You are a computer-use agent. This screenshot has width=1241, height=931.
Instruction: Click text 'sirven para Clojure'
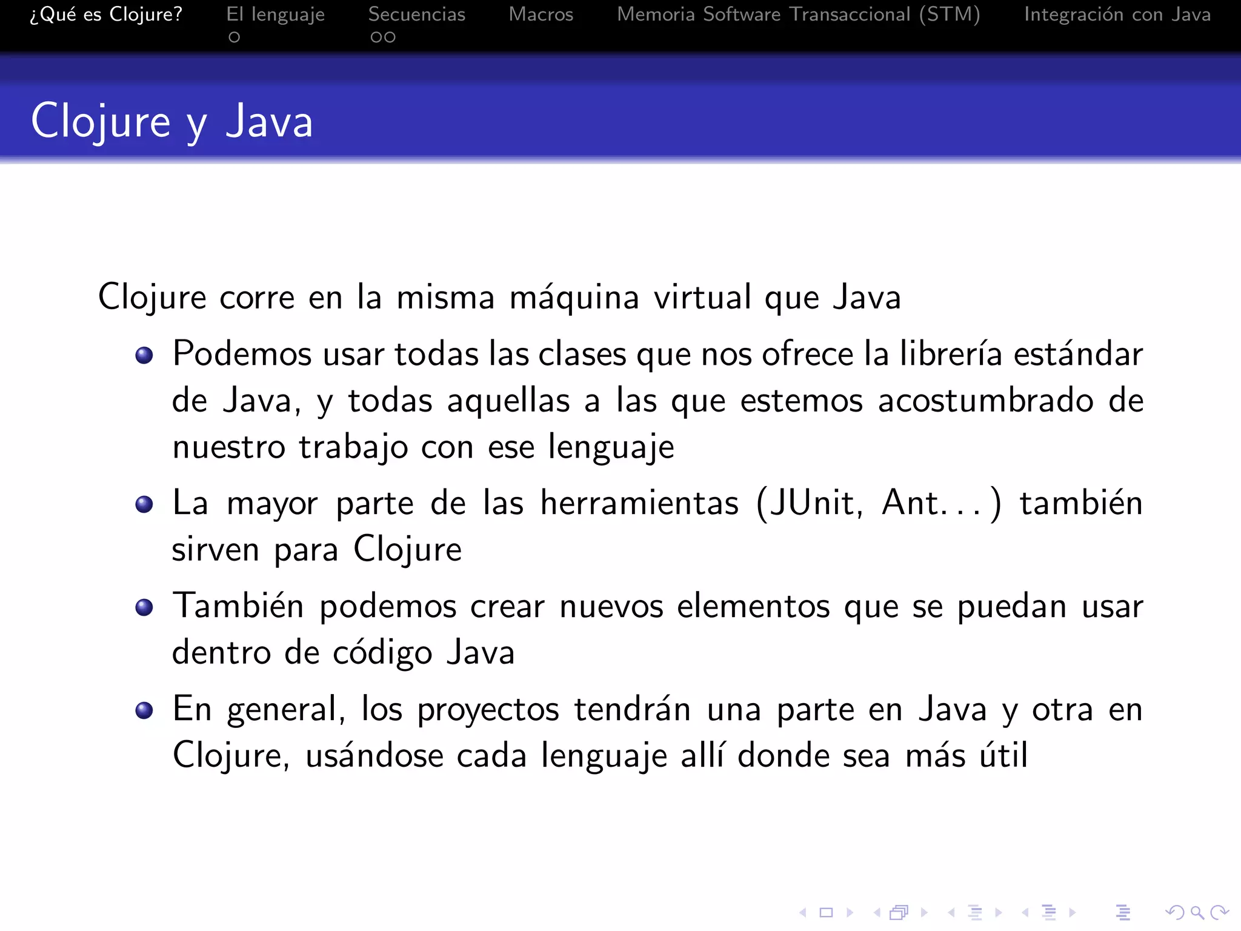click(317, 550)
